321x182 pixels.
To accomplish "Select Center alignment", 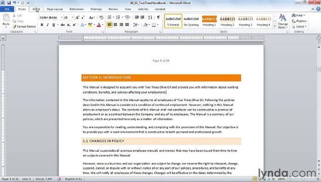I will point(115,25).
